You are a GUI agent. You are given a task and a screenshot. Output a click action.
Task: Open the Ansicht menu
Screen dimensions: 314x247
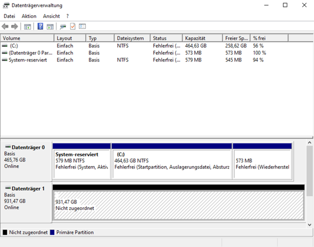tap(51, 16)
